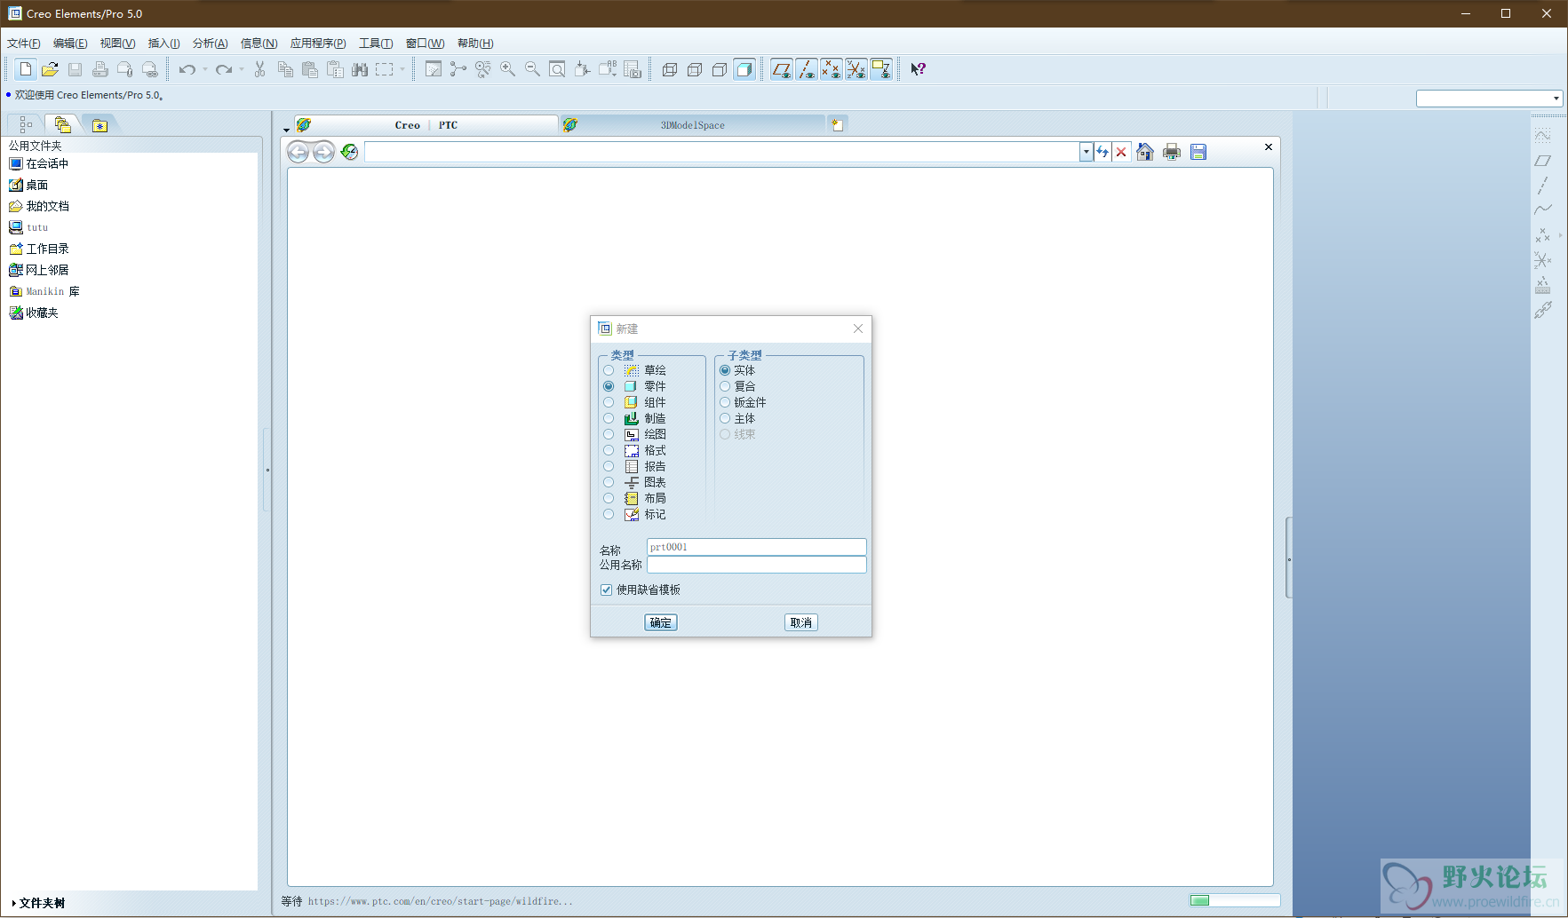Click the 确定 button in 新建 dialog

661,622
